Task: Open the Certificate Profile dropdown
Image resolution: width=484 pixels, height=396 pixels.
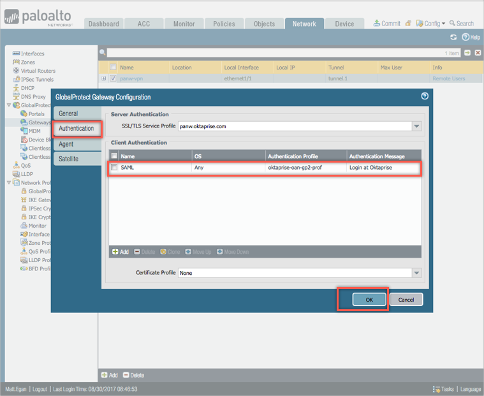Action: [416, 273]
